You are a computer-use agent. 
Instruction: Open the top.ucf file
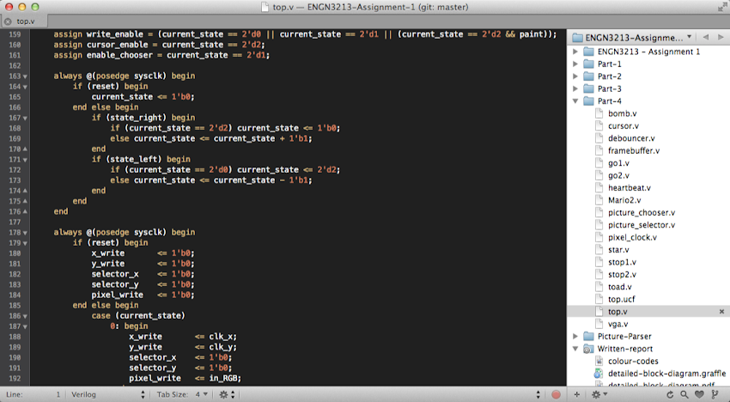click(621, 299)
